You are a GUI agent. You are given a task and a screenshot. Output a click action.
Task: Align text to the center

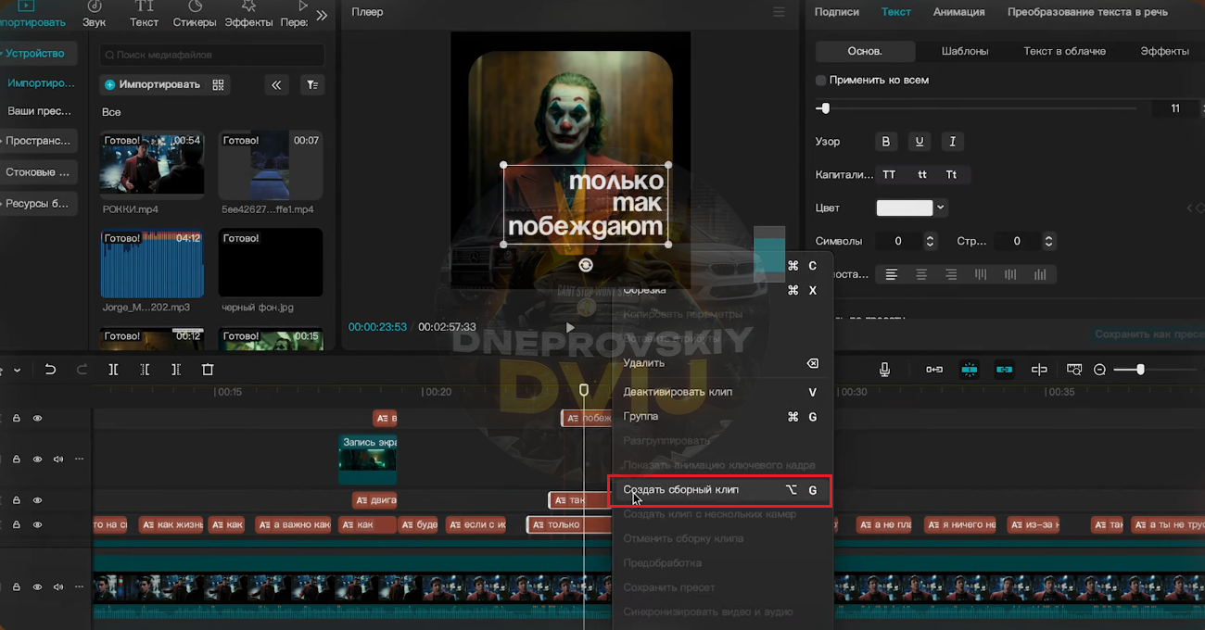click(921, 274)
